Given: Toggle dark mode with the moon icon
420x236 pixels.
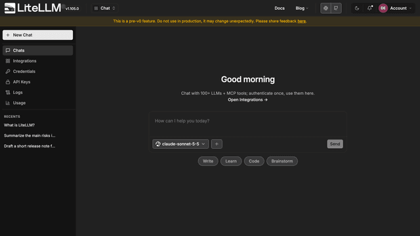Looking at the screenshot, I should [357, 9].
